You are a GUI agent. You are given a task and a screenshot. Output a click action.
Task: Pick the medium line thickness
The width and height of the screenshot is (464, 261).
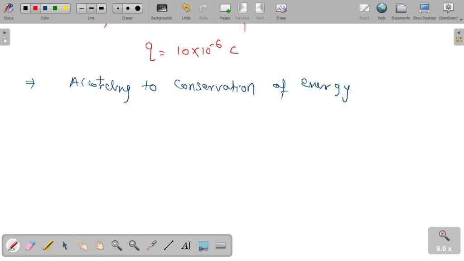(91, 8)
